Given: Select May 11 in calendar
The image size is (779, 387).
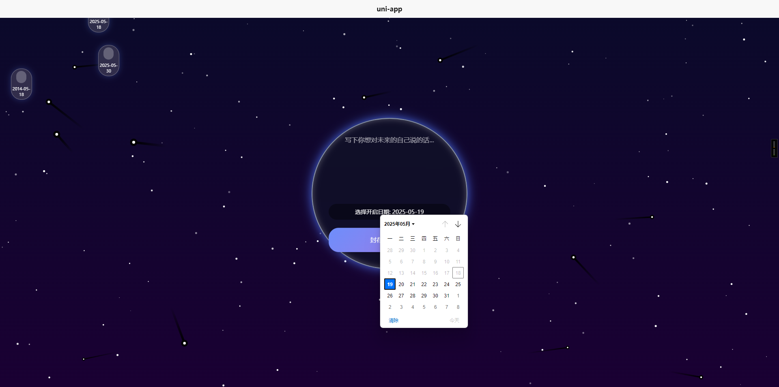Looking at the screenshot, I should [x=458, y=262].
